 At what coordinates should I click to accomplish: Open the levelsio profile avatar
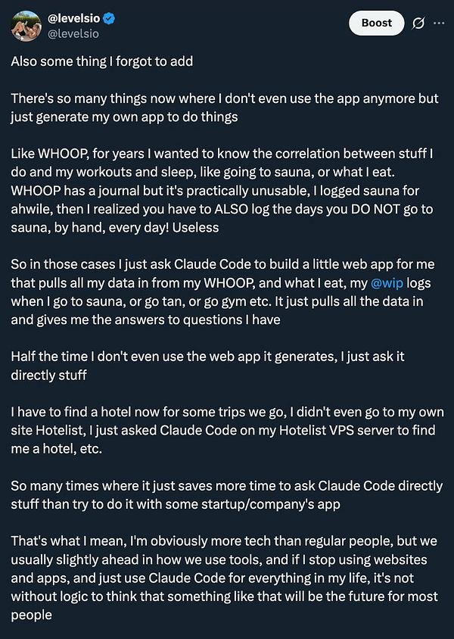pos(26,26)
